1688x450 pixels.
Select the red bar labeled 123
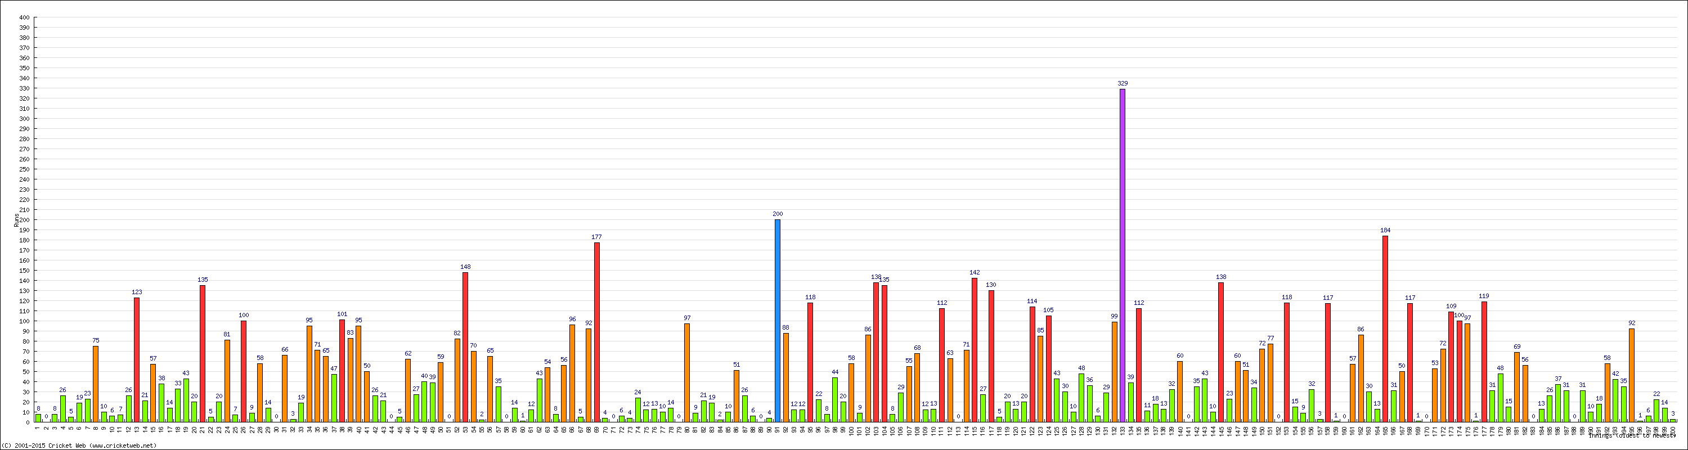point(137,359)
